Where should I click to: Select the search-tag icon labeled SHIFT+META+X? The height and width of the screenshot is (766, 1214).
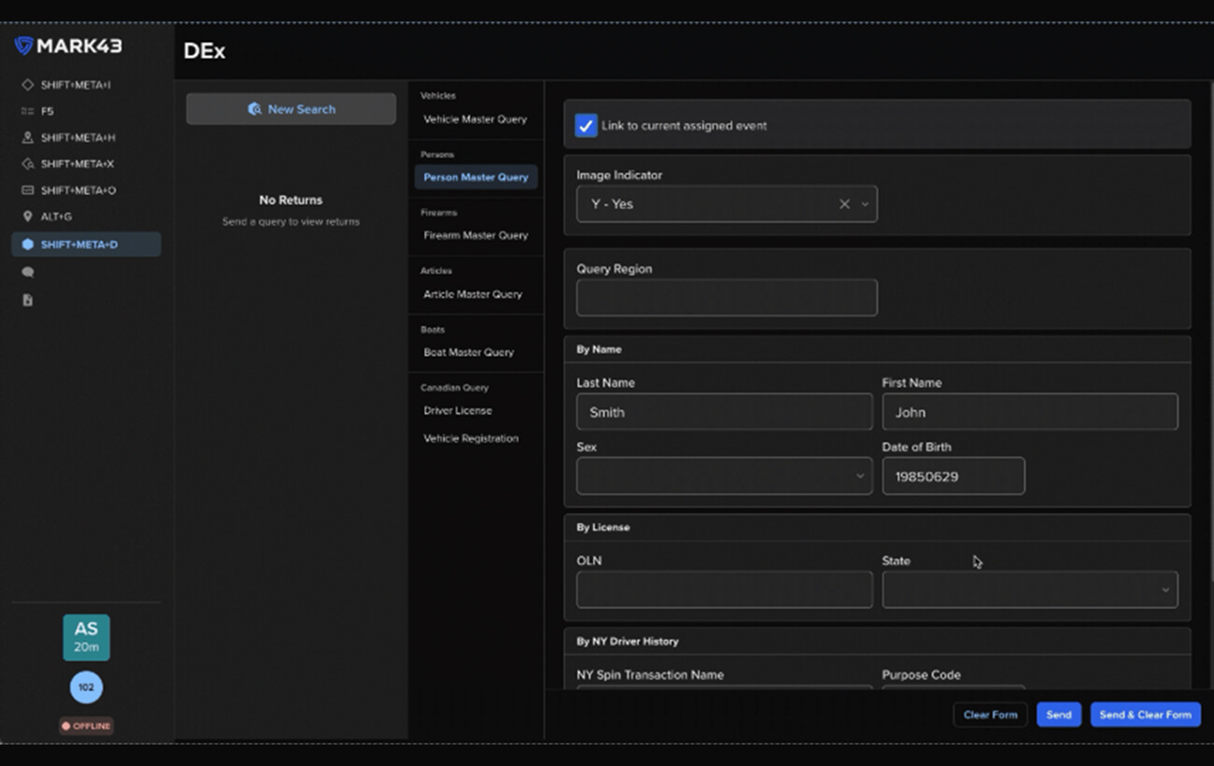point(27,163)
